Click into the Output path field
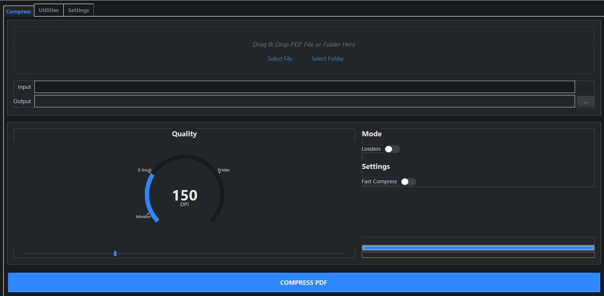 pos(304,101)
